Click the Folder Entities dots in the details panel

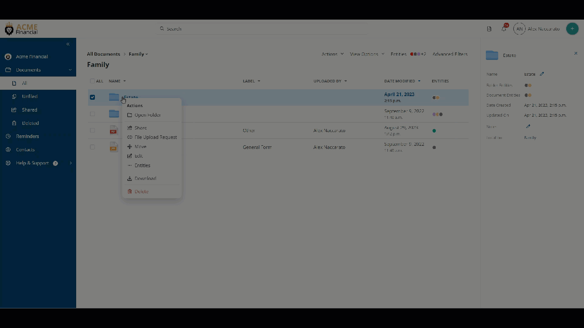point(528,85)
